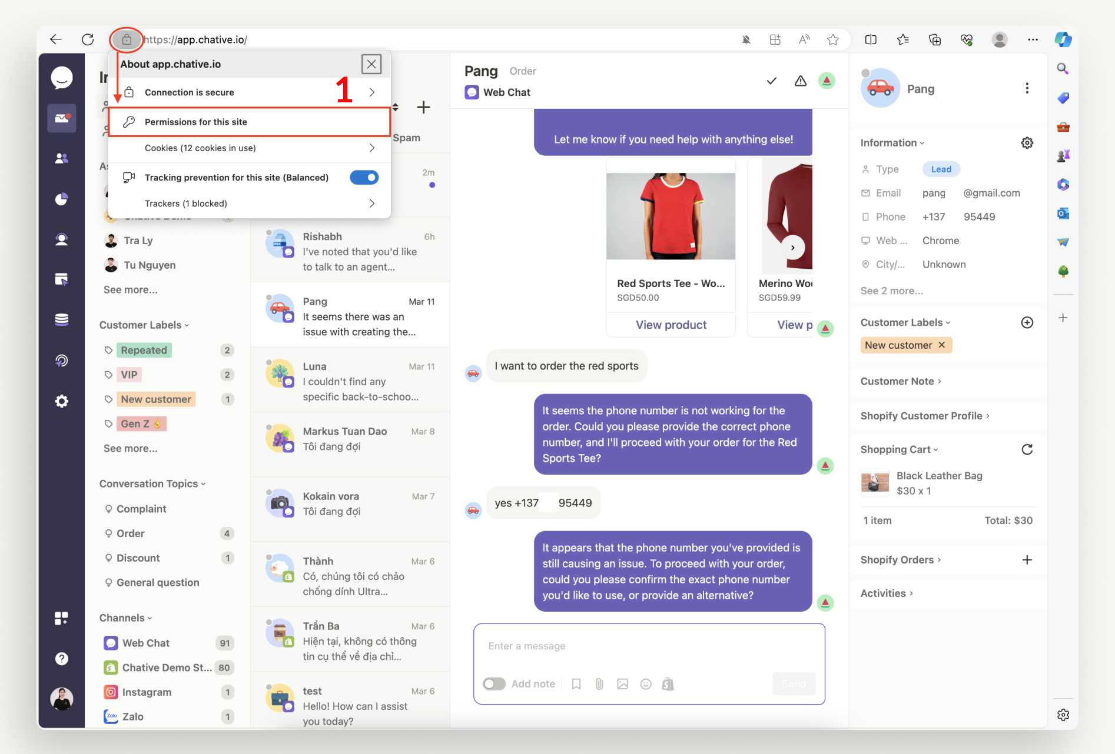The image size is (1115, 754).
Task: Click the alert triangle icon above the conversation
Action: coord(800,81)
